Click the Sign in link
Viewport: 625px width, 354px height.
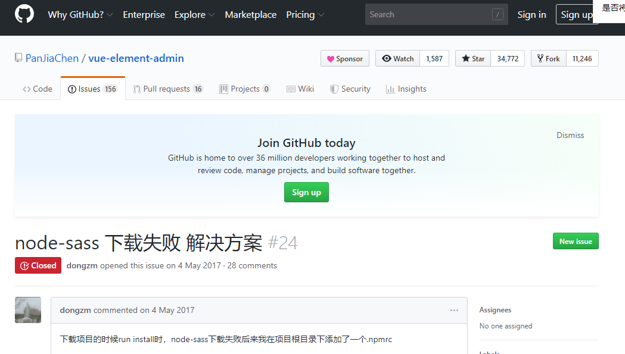pyautogui.click(x=531, y=15)
